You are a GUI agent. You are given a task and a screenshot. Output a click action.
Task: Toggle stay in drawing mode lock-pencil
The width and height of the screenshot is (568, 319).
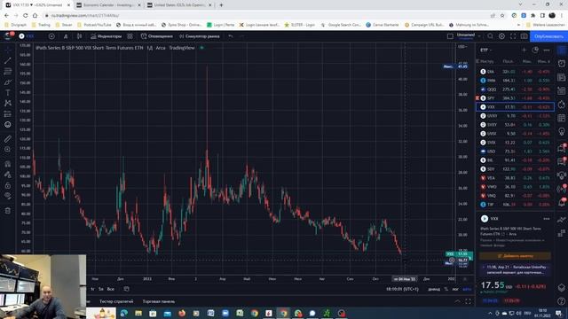pos(8,175)
